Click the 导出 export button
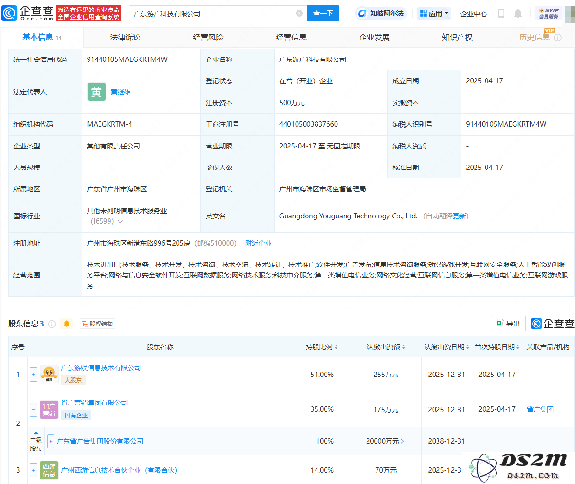 [508, 324]
